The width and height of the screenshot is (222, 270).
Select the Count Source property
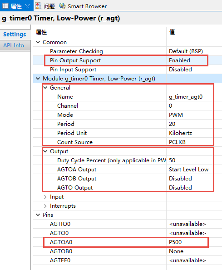[75, 142]
